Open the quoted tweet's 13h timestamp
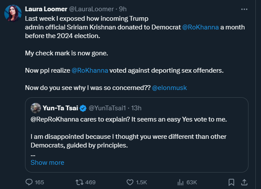 point(135,107)
